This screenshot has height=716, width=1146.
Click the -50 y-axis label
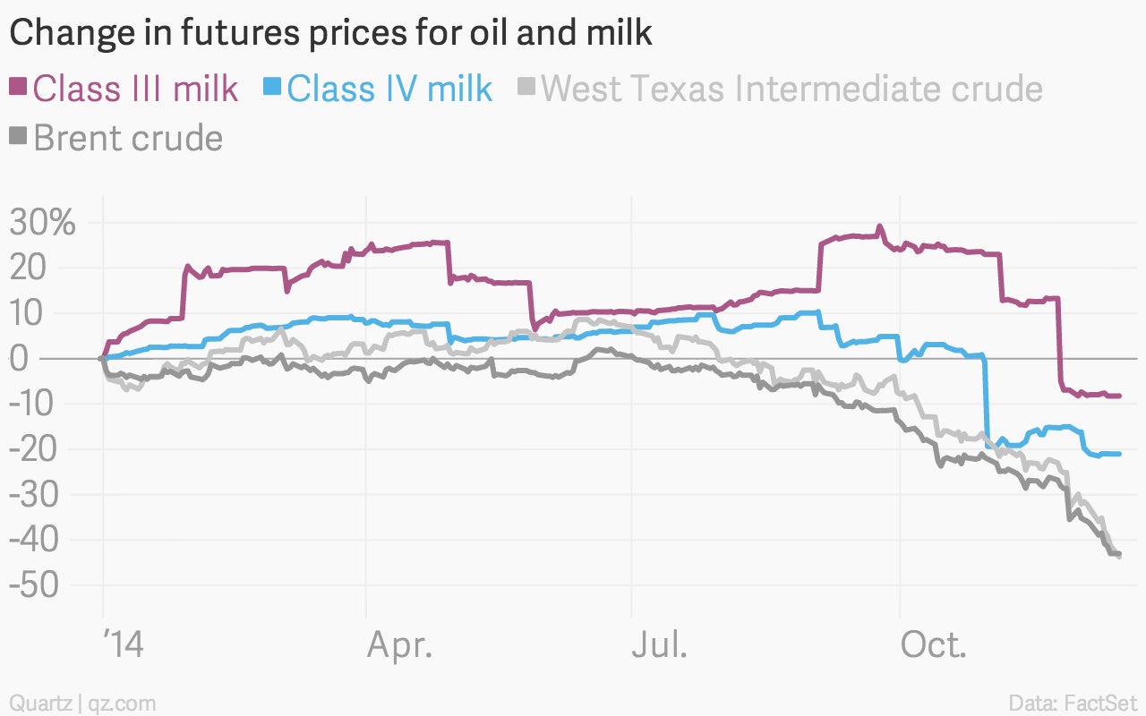[x=33, y=585]
